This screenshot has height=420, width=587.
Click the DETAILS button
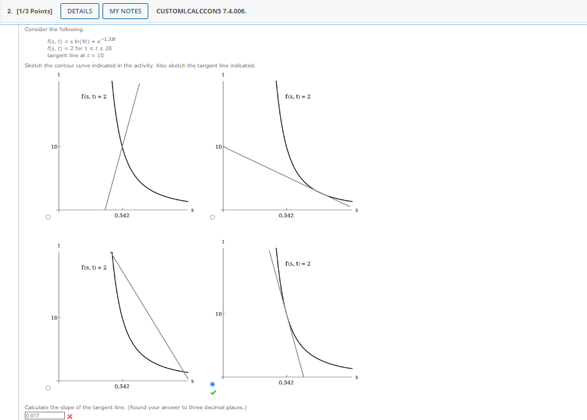pos(80,11)
